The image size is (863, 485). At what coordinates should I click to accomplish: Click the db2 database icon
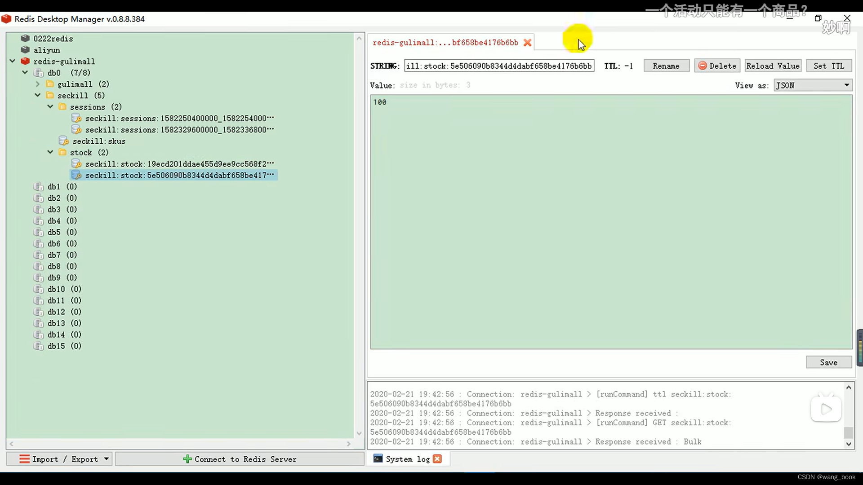pyautogui.click(x=39, y=198)
